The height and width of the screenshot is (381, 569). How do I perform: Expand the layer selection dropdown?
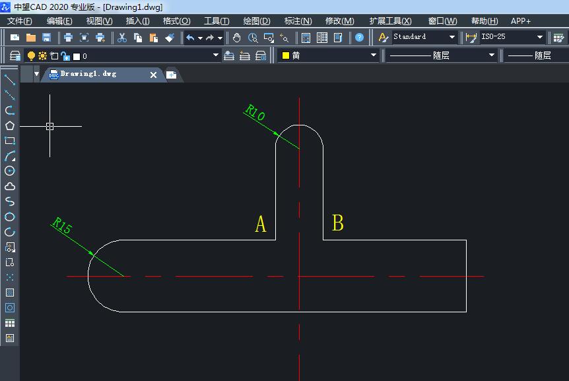pyautogui.click(x=216, y=55)
